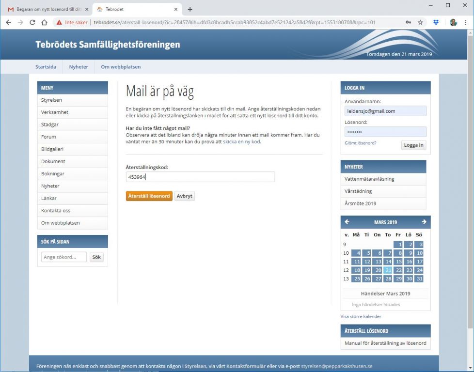Go to the next calendar month
This screenshot has height=372, width=474.
point(424,222)
